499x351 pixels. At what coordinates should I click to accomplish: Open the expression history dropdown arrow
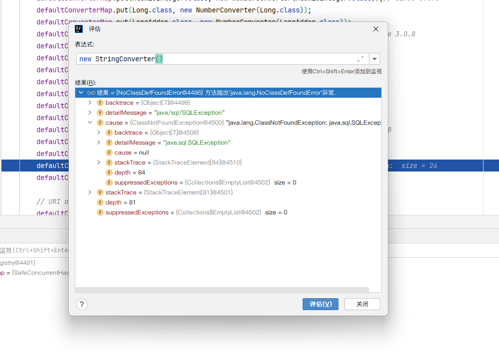374,59
